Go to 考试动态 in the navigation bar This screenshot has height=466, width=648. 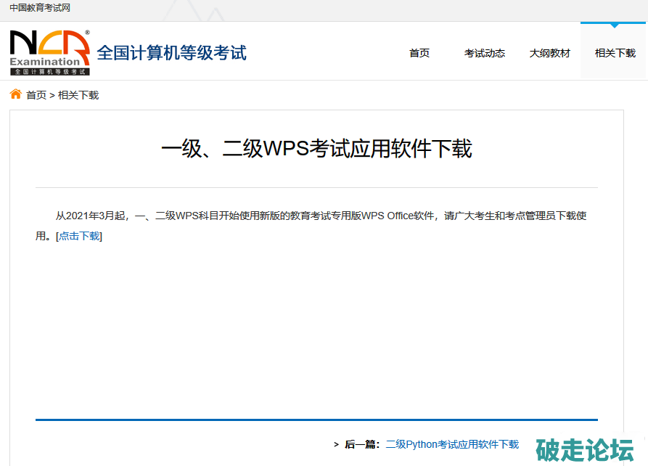pyautogui.click(x=484, y=53)
